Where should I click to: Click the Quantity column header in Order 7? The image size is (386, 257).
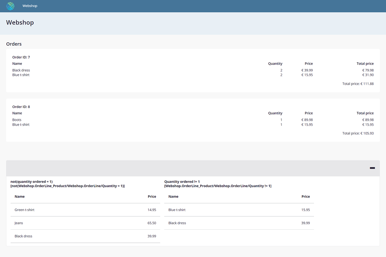tap(275, 63)
